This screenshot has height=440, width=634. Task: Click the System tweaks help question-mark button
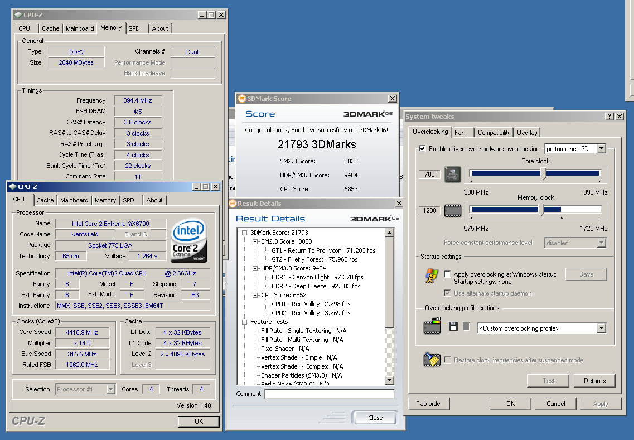pyautogui.click(x=609, y=117)
